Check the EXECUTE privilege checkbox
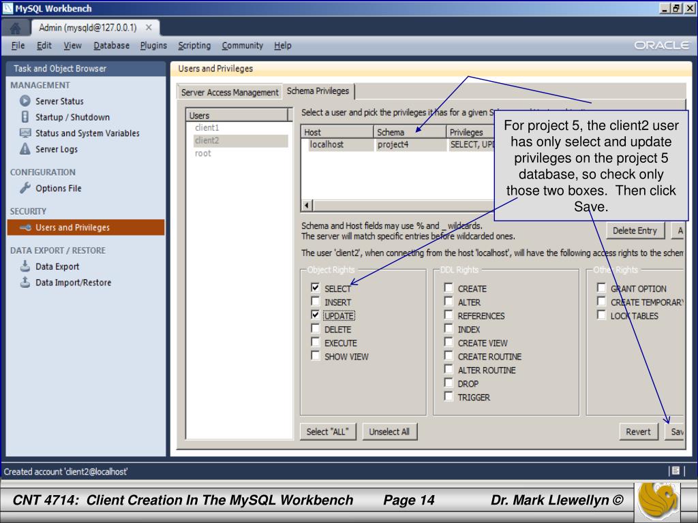 [315, 342]
